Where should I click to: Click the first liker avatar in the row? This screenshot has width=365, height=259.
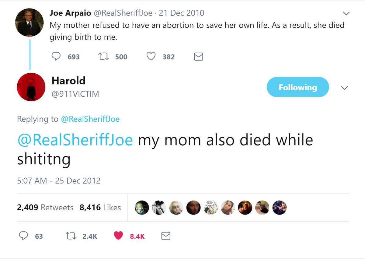142,208
